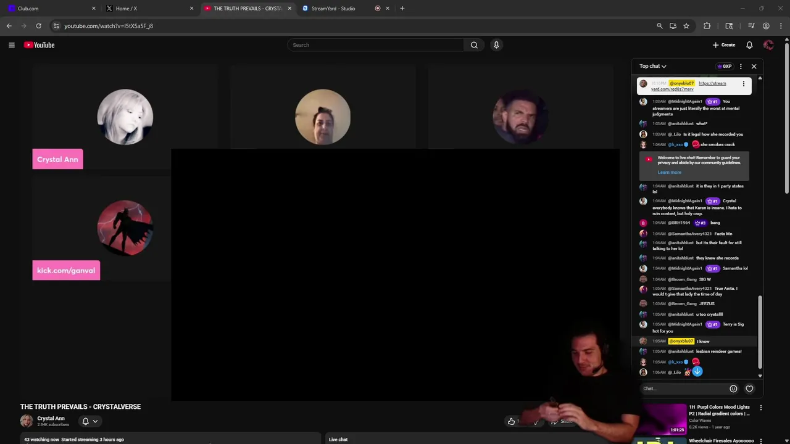Image resolution: width=790 pixels, height=444 pixels.
Task: Focus the YouTube search field
Action: (376, 45)
